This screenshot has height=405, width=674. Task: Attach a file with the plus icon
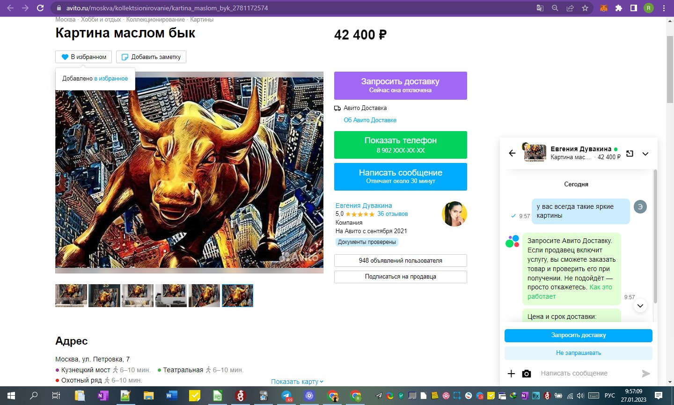pyautogui.click(x=512, y=373)
